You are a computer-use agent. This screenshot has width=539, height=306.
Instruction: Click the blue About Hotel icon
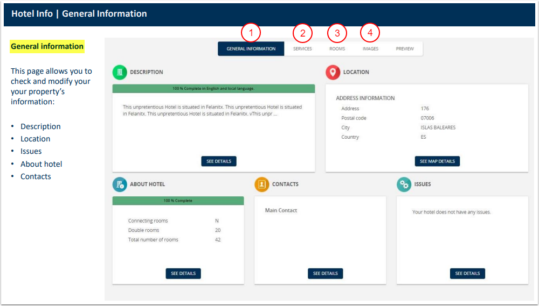(x=120, y=184)
